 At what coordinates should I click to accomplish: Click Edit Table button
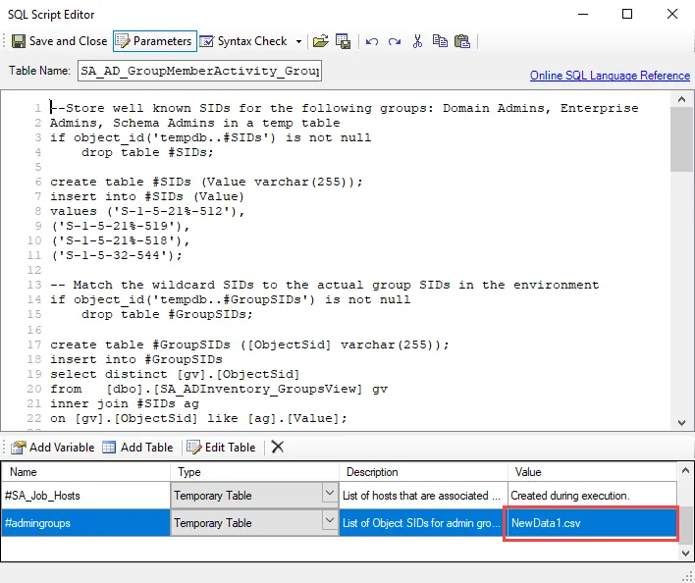(x=221, y=448)
